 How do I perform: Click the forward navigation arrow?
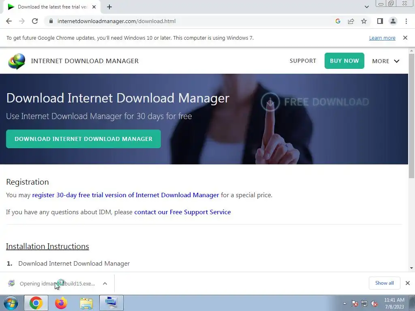point(22,21)
